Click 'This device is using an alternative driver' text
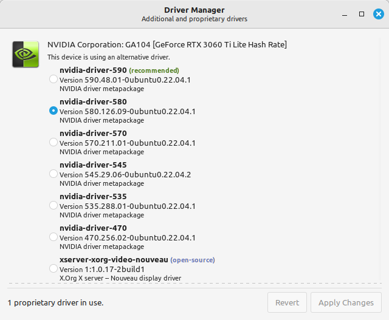 108,57
